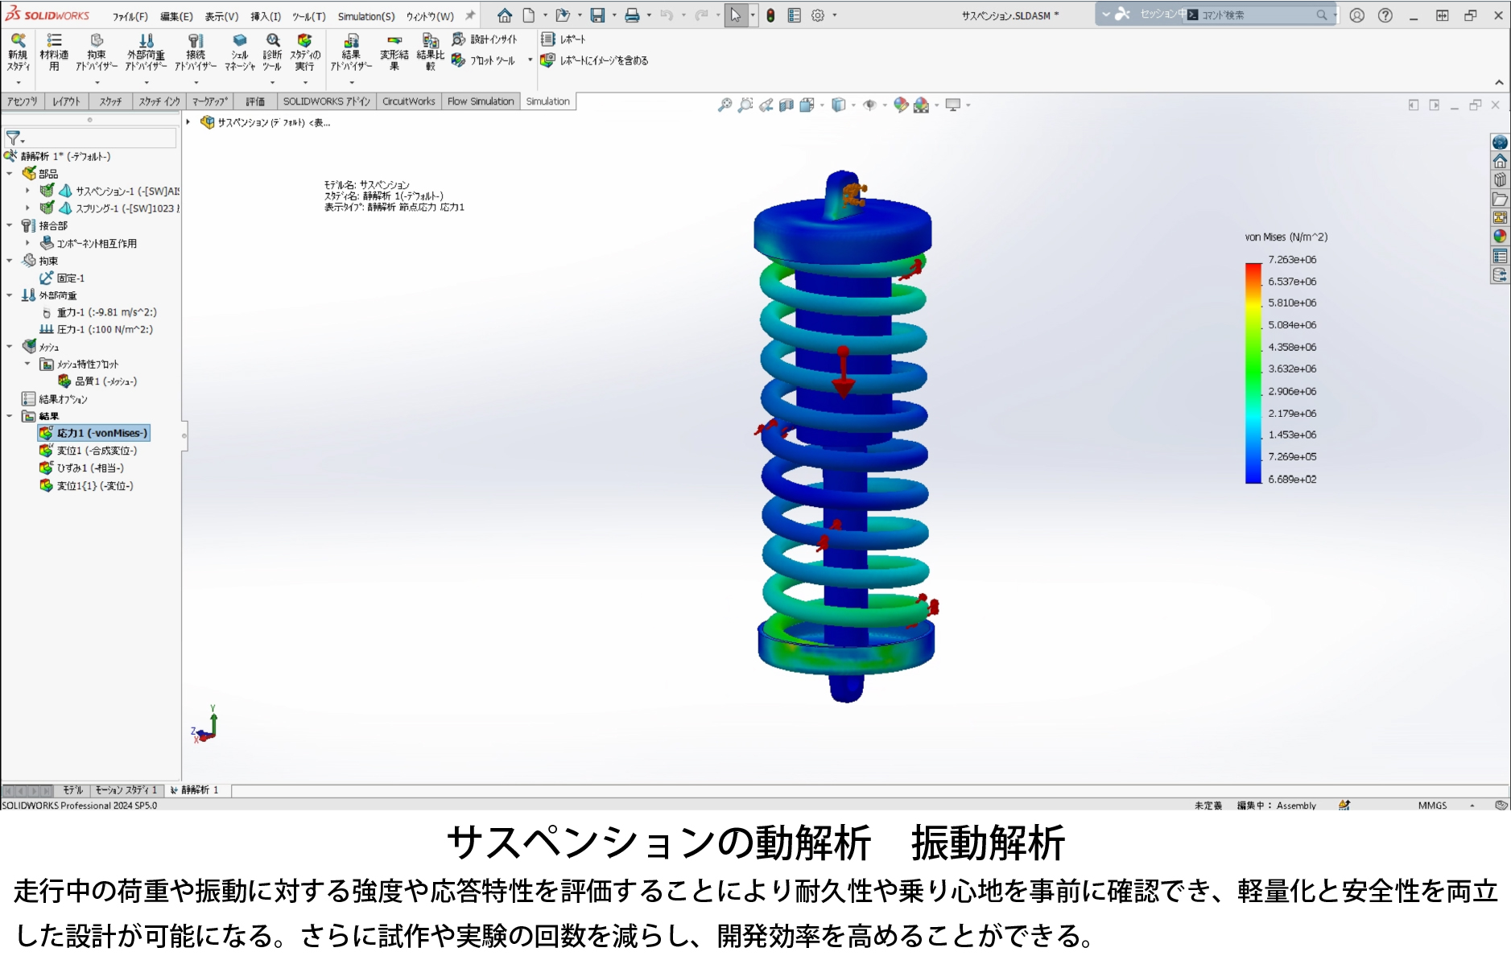Viewport: 1511px width, 956px height.
Task: Switch to the モーション スタディ 1 bottom tab
Action: [126, 790]
